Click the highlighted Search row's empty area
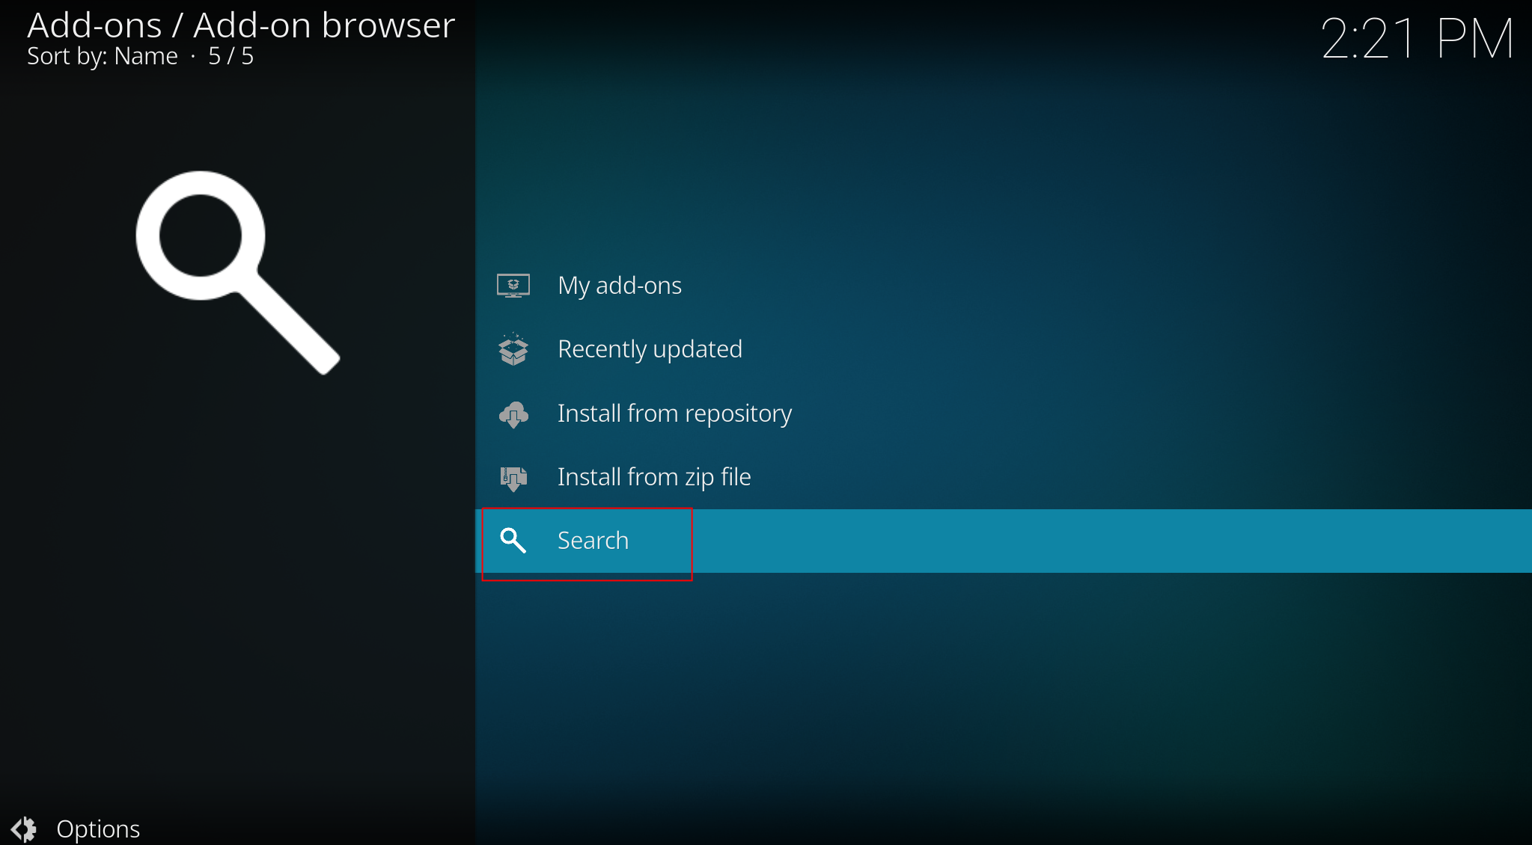1532x845 pixels. coord(1085,541)
